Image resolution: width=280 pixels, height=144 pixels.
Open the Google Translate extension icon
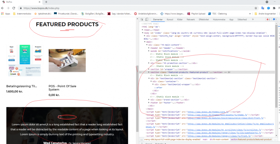263,8
